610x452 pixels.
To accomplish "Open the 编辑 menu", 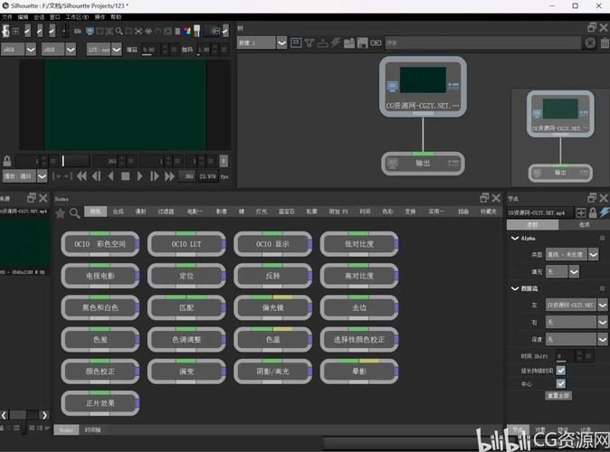I will [23, 17].
